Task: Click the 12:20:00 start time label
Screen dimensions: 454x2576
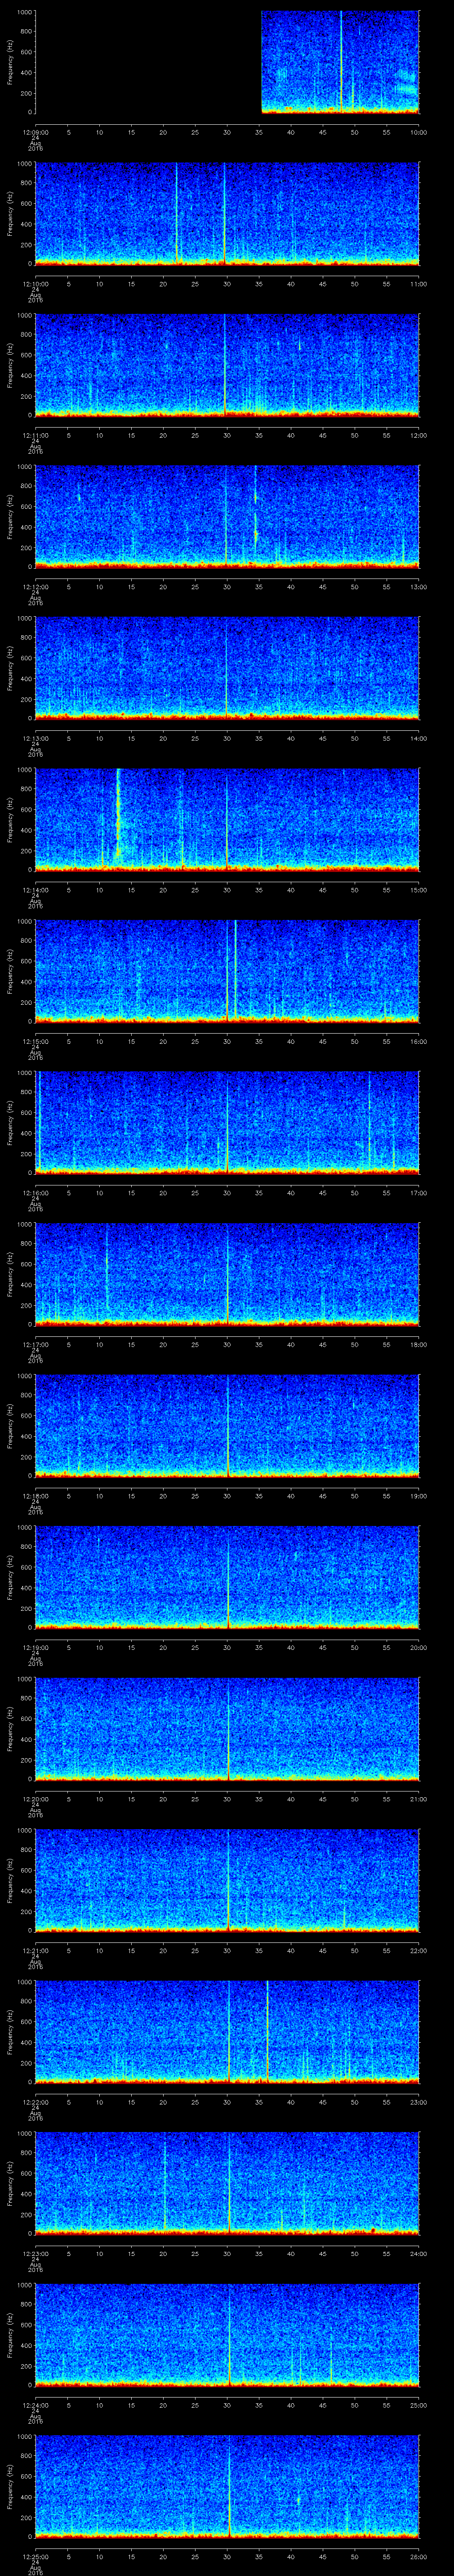Action: 35,1799
